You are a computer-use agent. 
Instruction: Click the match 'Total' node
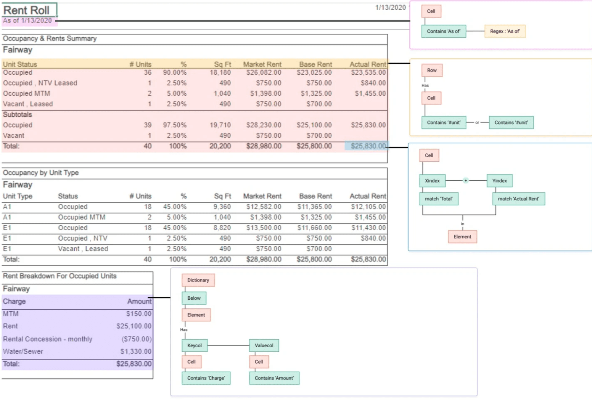(x=439, y=199)
